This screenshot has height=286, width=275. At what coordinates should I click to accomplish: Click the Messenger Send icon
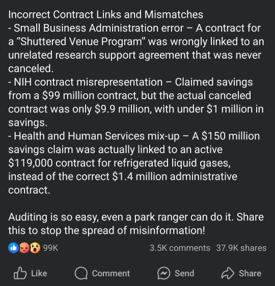(163, 273)
